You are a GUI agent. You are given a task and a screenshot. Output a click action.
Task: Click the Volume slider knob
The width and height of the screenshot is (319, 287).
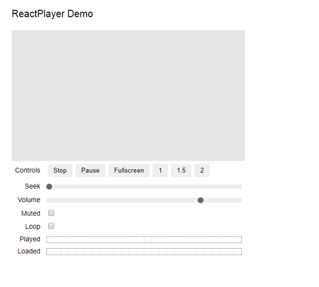201,200
